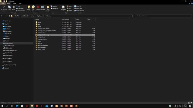Screen dimensions: 193x108
Task: Select Network in navigation pane
Action: click(x=7, y=68)
